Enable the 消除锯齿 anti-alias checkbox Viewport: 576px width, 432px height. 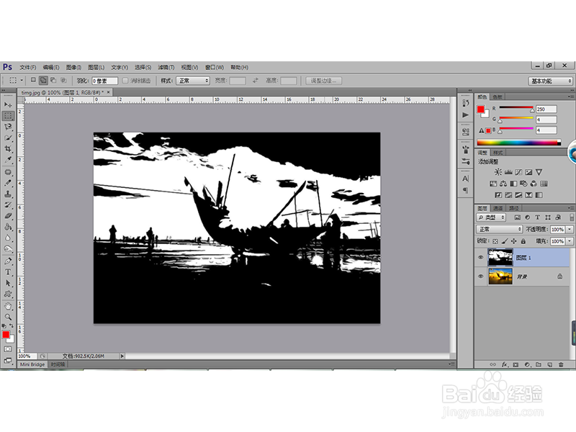point(125,81)
